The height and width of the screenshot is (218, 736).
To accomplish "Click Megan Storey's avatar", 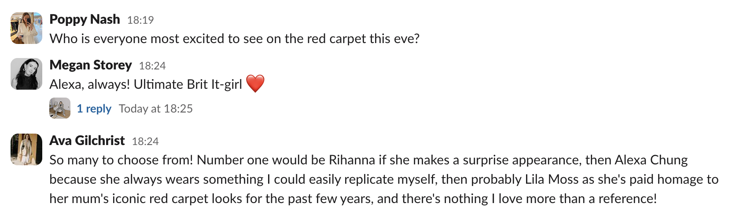I will click(26, 74).
